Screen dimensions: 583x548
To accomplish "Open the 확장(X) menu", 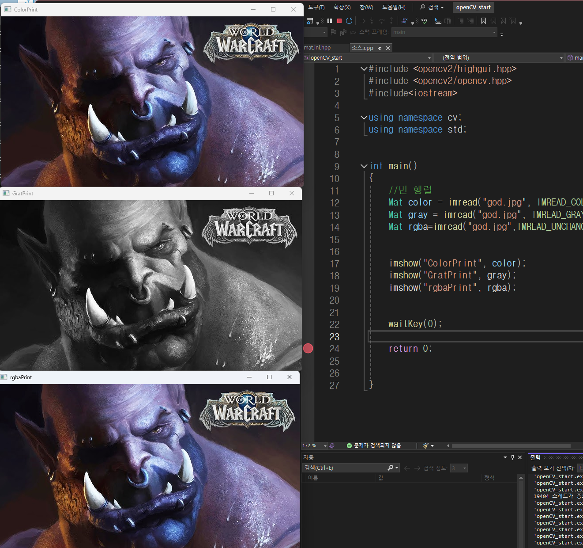I will 342,7.
